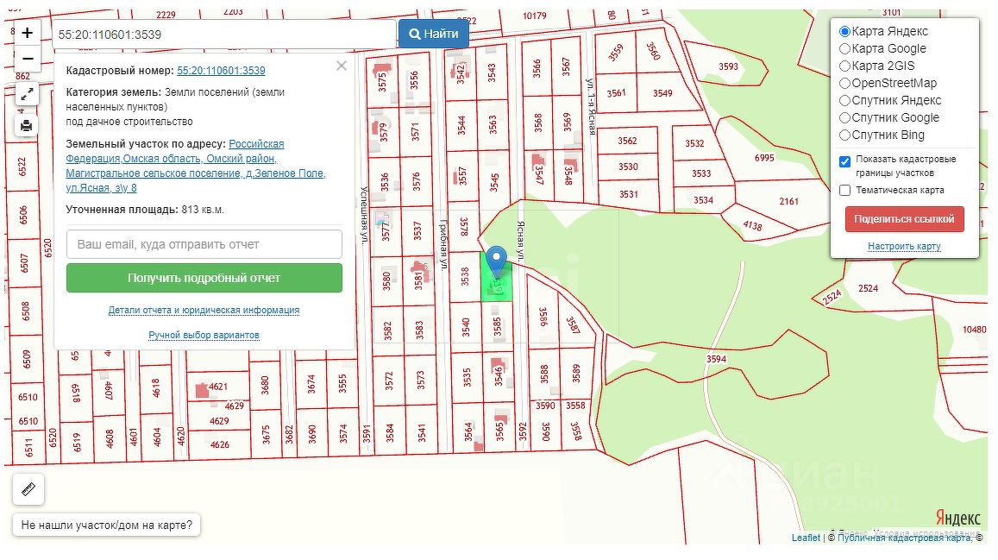Click the blue map pin marker
This screenshot has width=998, height=560.
(497, 262)
